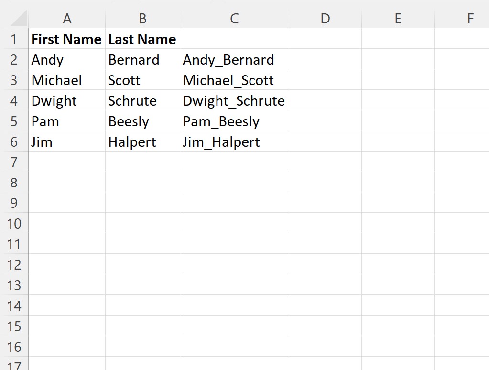
Task: Click the Select All corner triangle
Action: click(19, 19)
